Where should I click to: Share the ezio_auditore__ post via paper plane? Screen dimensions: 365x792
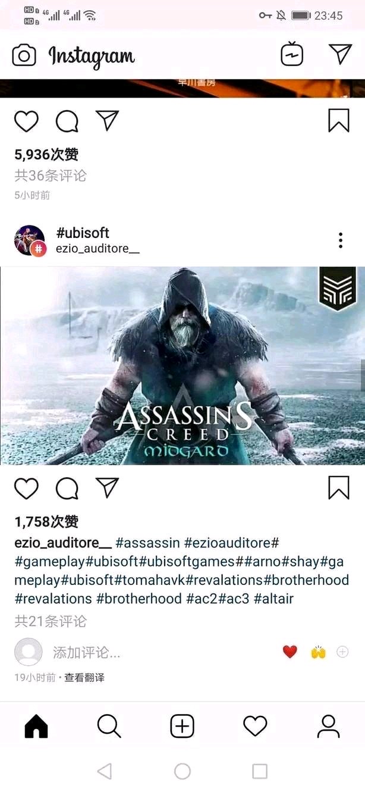point(108,488)
